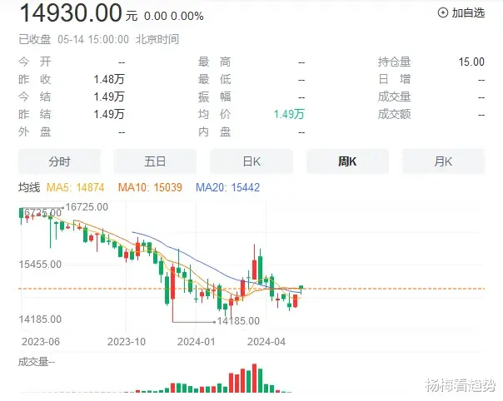Click the MA20: 15442 indicator label

click(227, 187)
